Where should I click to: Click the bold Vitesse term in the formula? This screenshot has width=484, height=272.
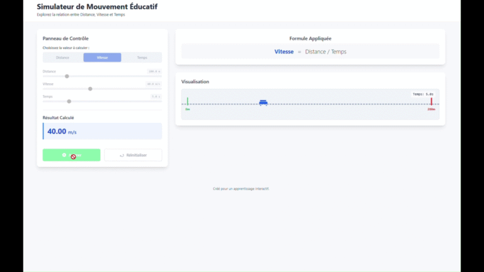(284, 52)
